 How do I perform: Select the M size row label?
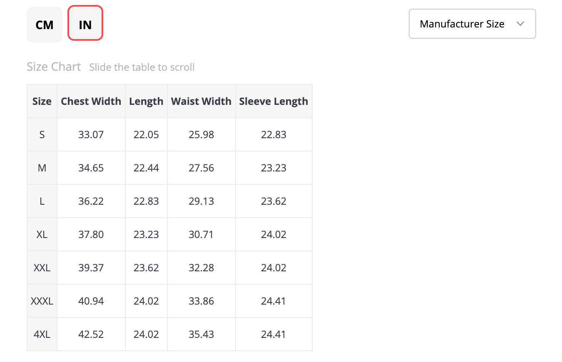pyautogui.click(x=42, y=168)
